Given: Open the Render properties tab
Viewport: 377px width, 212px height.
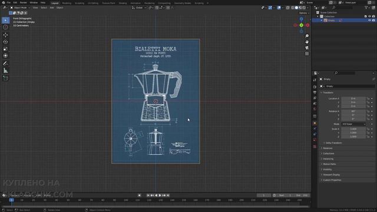Looking at the screenshot, I should [x=315, y=87].
